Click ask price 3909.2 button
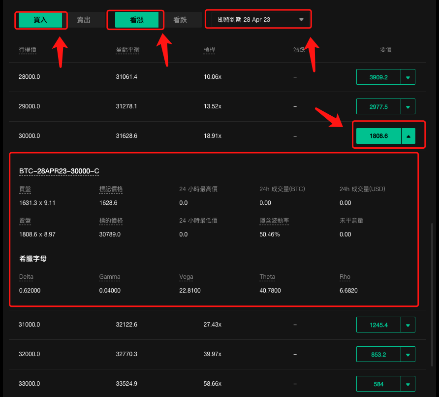The height and width of the screenshot is (397, 439). (x=378, y=77)
